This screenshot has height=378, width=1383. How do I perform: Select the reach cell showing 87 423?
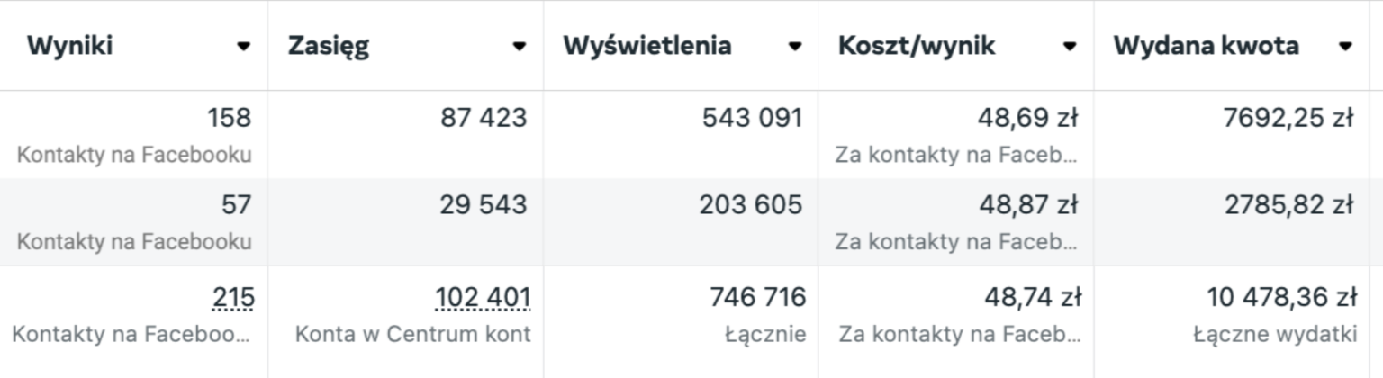(484, 118)
